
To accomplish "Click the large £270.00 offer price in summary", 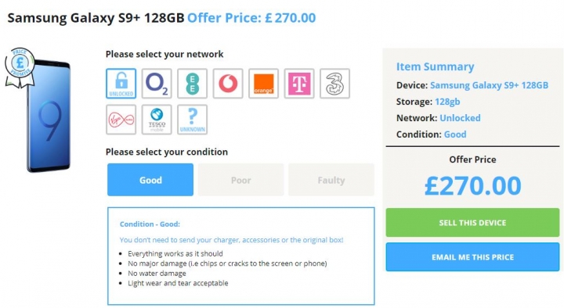I will [x=472, y=185].
